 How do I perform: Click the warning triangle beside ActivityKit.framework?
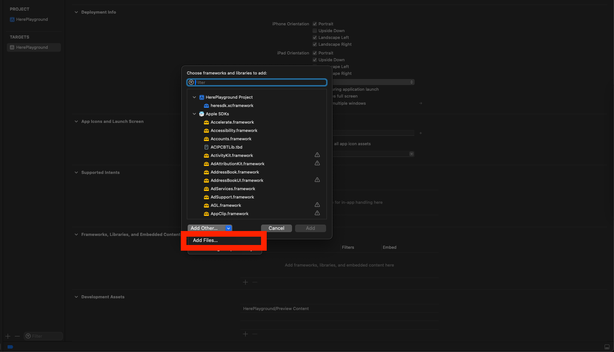pos(317,155)
